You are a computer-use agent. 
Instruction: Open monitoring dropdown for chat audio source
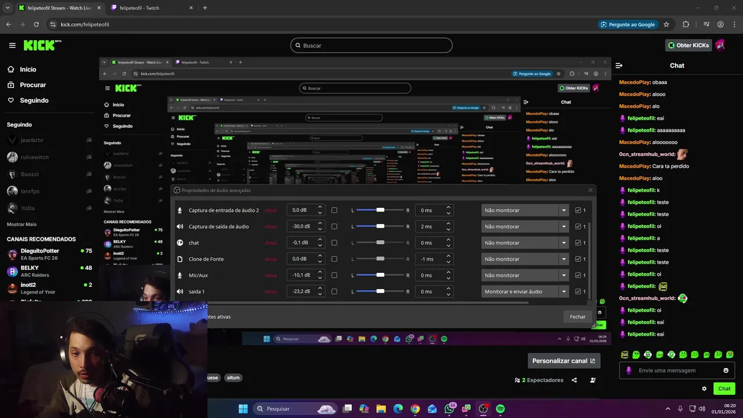(x=525, y=243)
